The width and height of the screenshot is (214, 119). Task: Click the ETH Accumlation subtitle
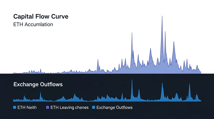[33, 24]
